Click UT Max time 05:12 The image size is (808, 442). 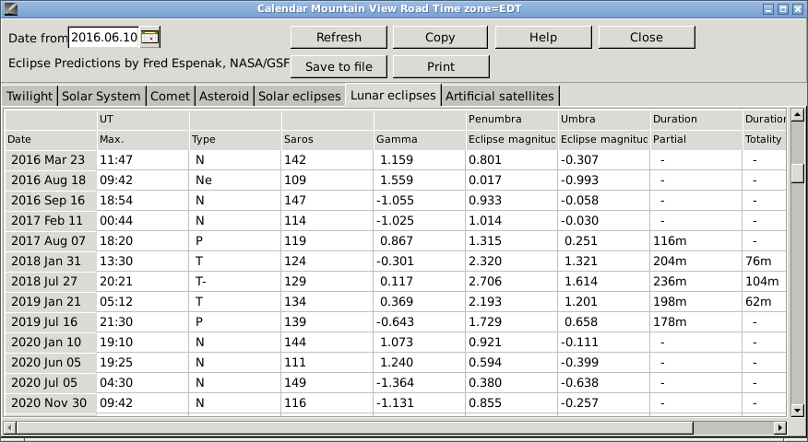(143, 301)
